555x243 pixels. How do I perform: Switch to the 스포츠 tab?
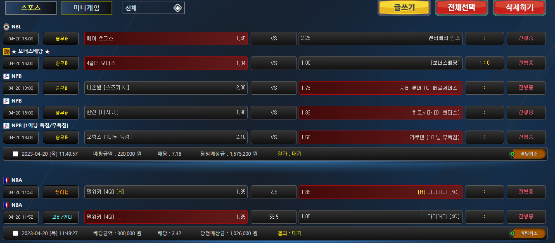click(31, 8)
